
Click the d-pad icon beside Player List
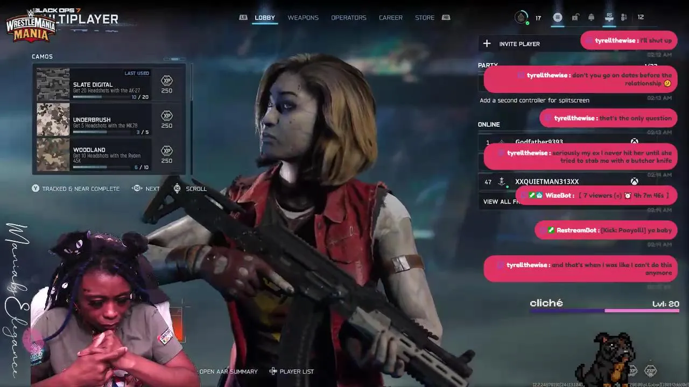273,371
